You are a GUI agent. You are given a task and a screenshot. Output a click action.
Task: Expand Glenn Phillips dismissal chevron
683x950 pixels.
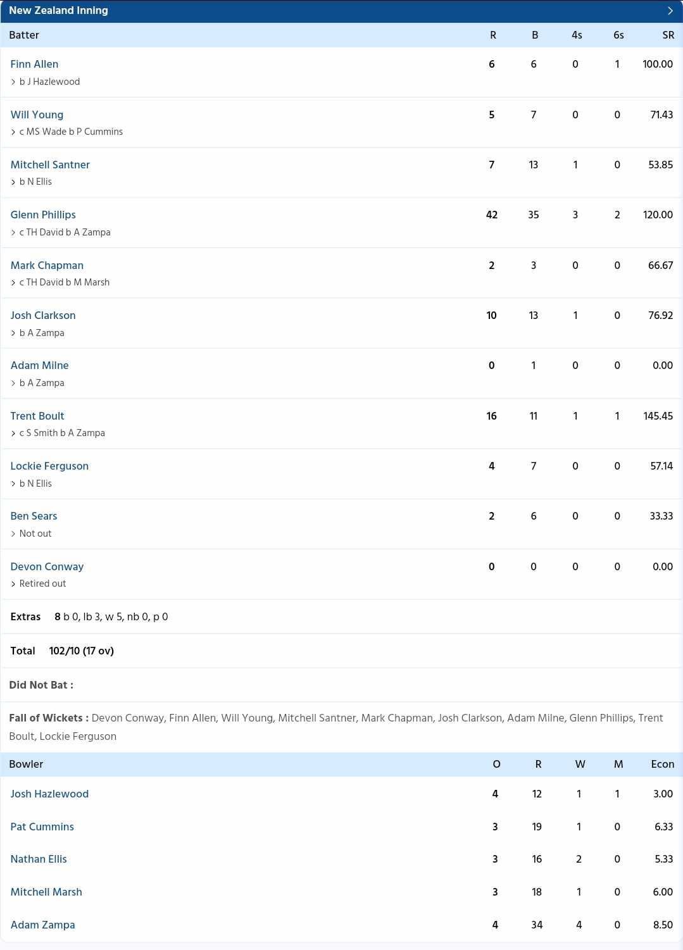point(13,232)
